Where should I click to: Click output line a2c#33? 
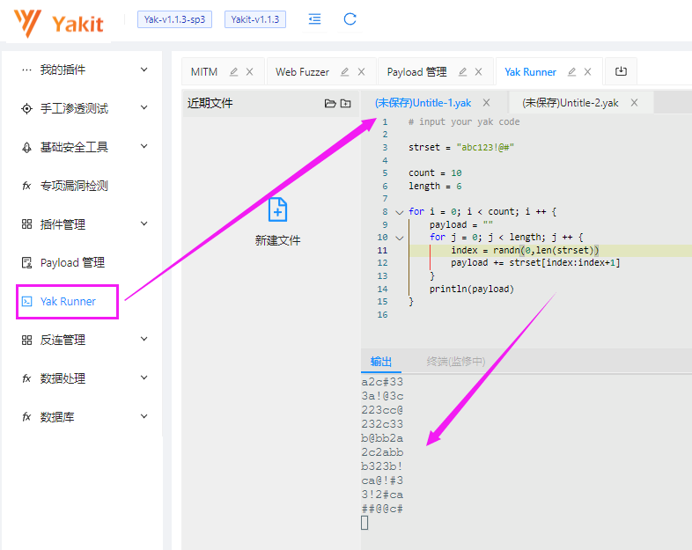coord(382,382)
